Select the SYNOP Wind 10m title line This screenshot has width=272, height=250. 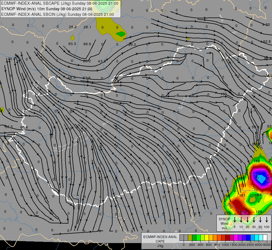(x=47, y=9)
